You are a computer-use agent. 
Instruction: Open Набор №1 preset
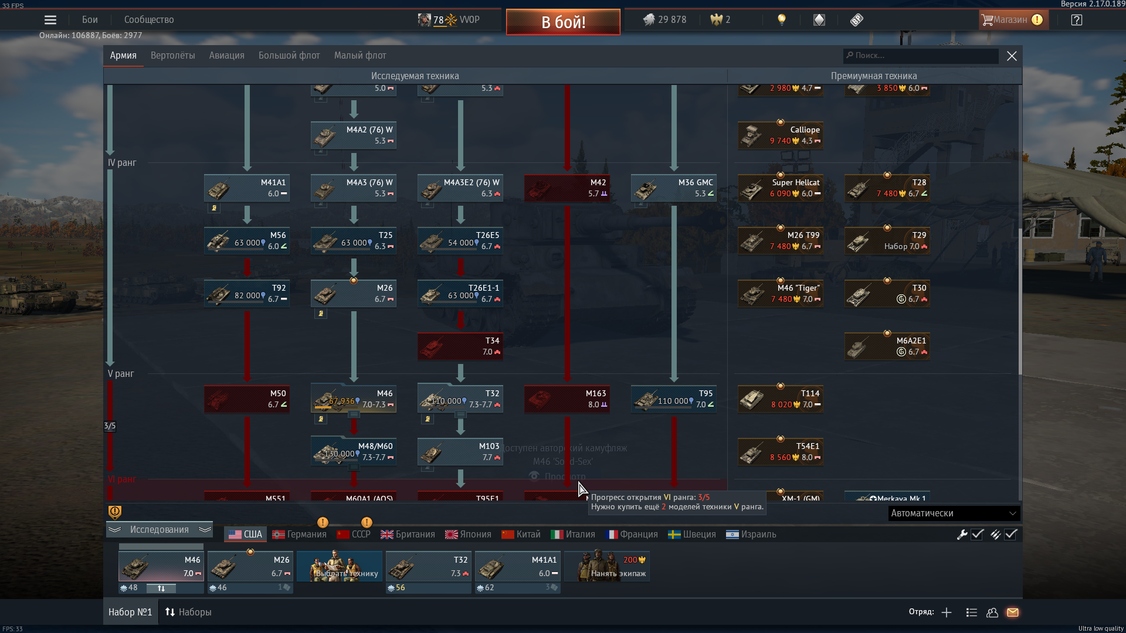pos(130,612)
